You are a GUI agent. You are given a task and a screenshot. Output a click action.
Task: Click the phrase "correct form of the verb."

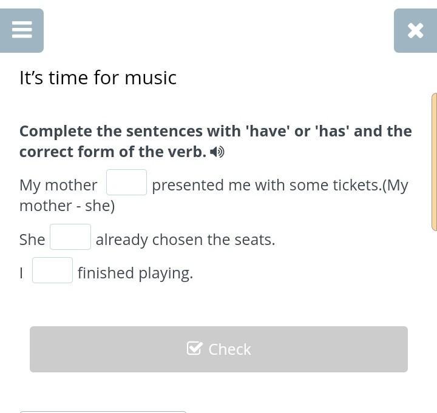[113, 152]
